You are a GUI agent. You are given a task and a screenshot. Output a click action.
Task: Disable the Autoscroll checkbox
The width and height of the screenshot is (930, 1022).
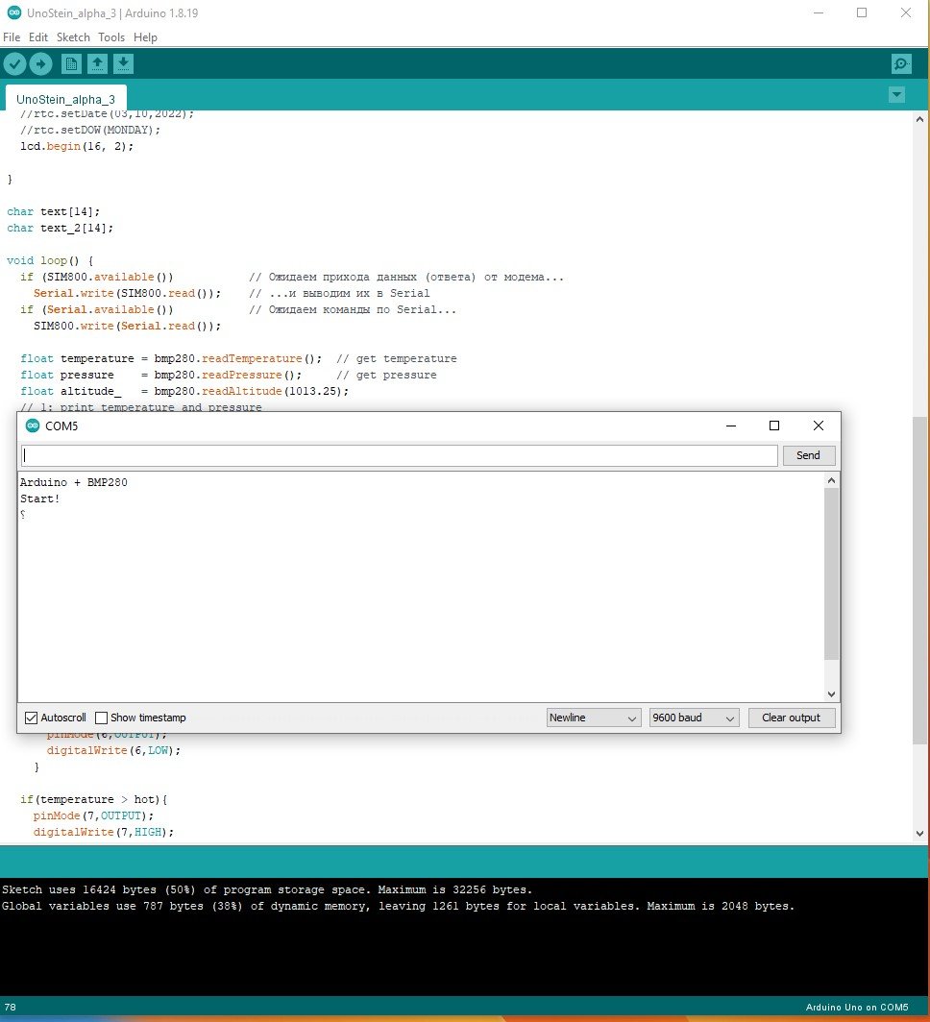31,718
